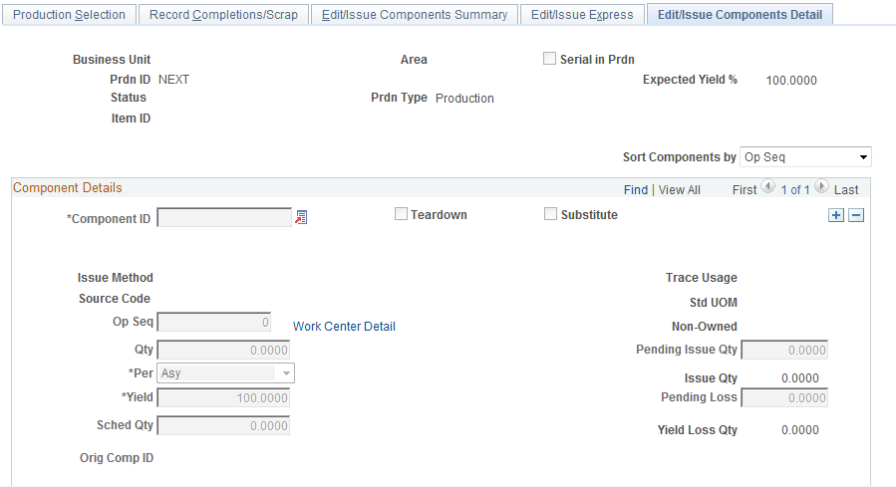Viewport: 896px width, 487px height.
Task: Go to next row arrow
Action: click(x=821, y=186)
